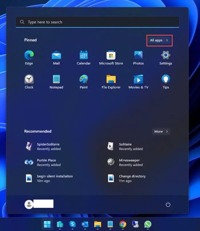Open the Edge browser pinned app

pos(29,57)
